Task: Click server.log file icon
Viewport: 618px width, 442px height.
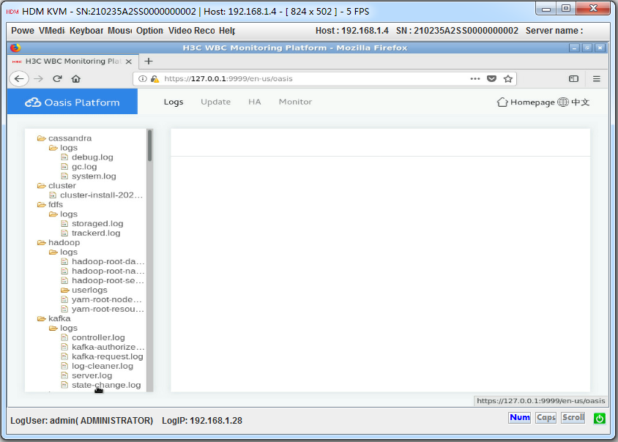Action: (x=64, y=375)
